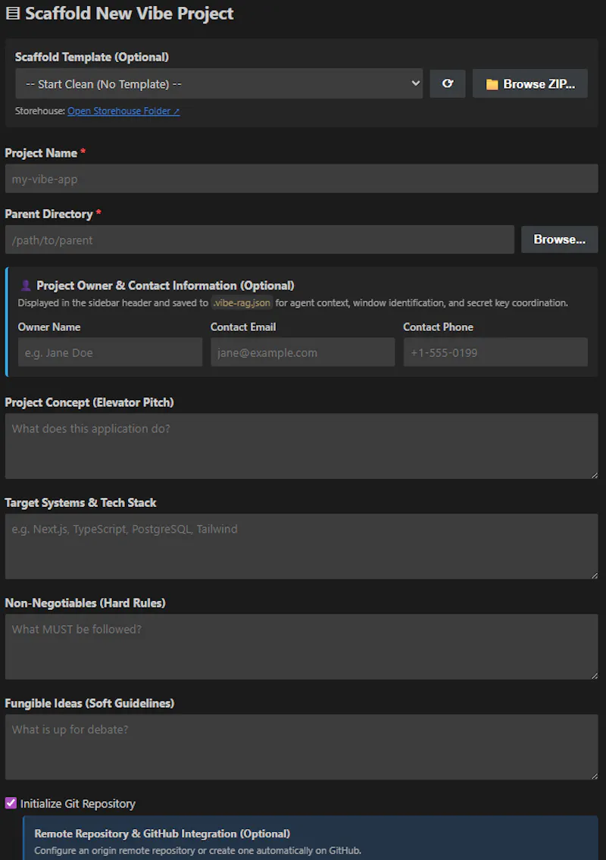Click the Project Name input field
The width and height of the screenshot is (606, 860).
tap(301, 179)
